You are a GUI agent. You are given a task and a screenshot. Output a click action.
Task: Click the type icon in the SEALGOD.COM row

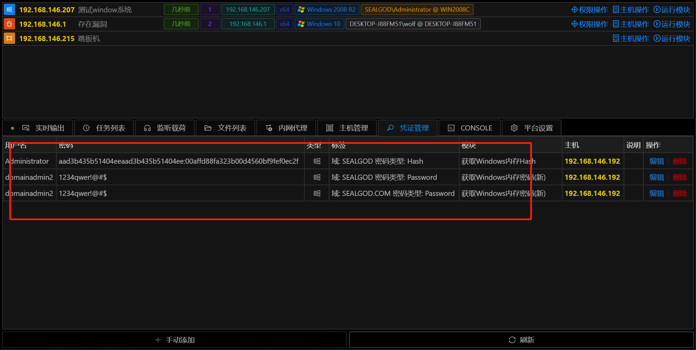[317, 193]
